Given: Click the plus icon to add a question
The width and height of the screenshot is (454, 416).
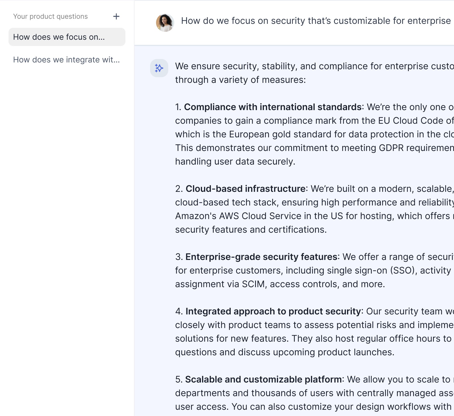Looking at the screenshot, I should pos(116,16).
